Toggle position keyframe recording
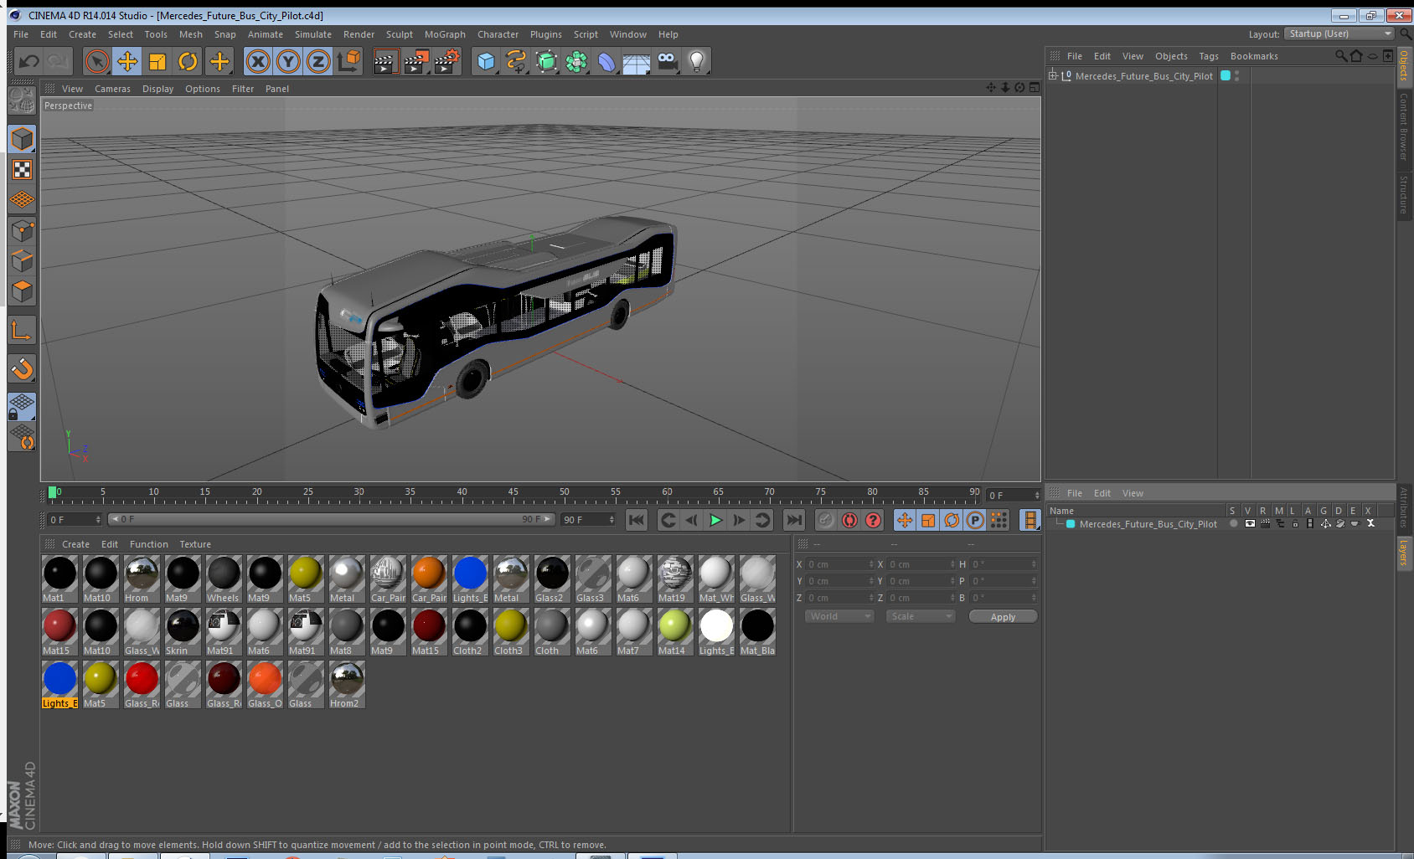 pos(905,520)
